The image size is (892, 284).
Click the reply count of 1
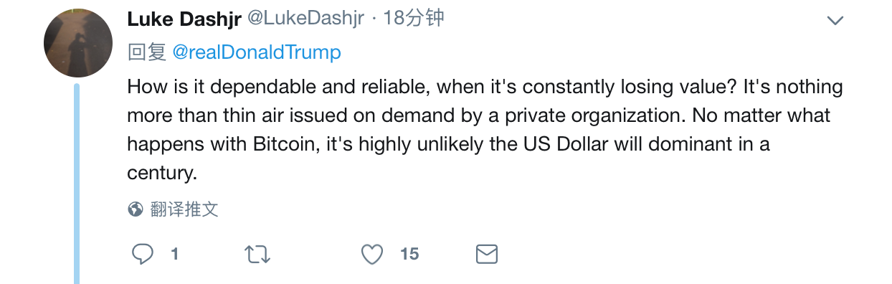[x=174, y=254]
